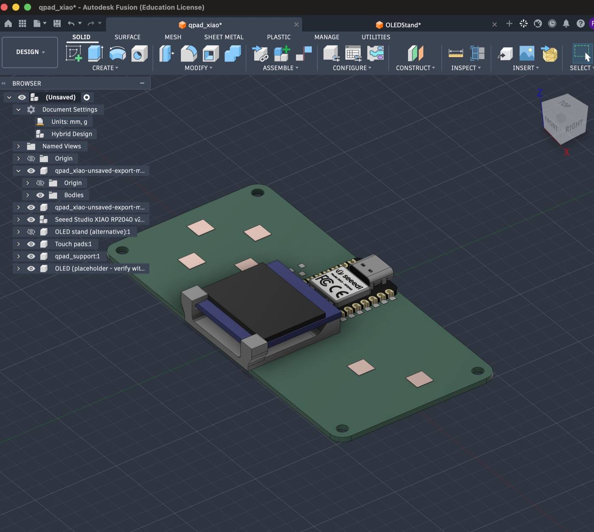Expand the Named Views folder
Image resolution: width=594 pixels, height=532 pixels.
18,146
